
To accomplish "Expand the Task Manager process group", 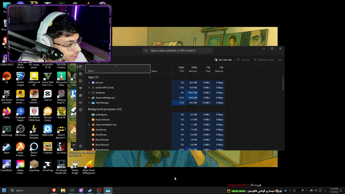I will pyautogui.click(x=89, y=103).
